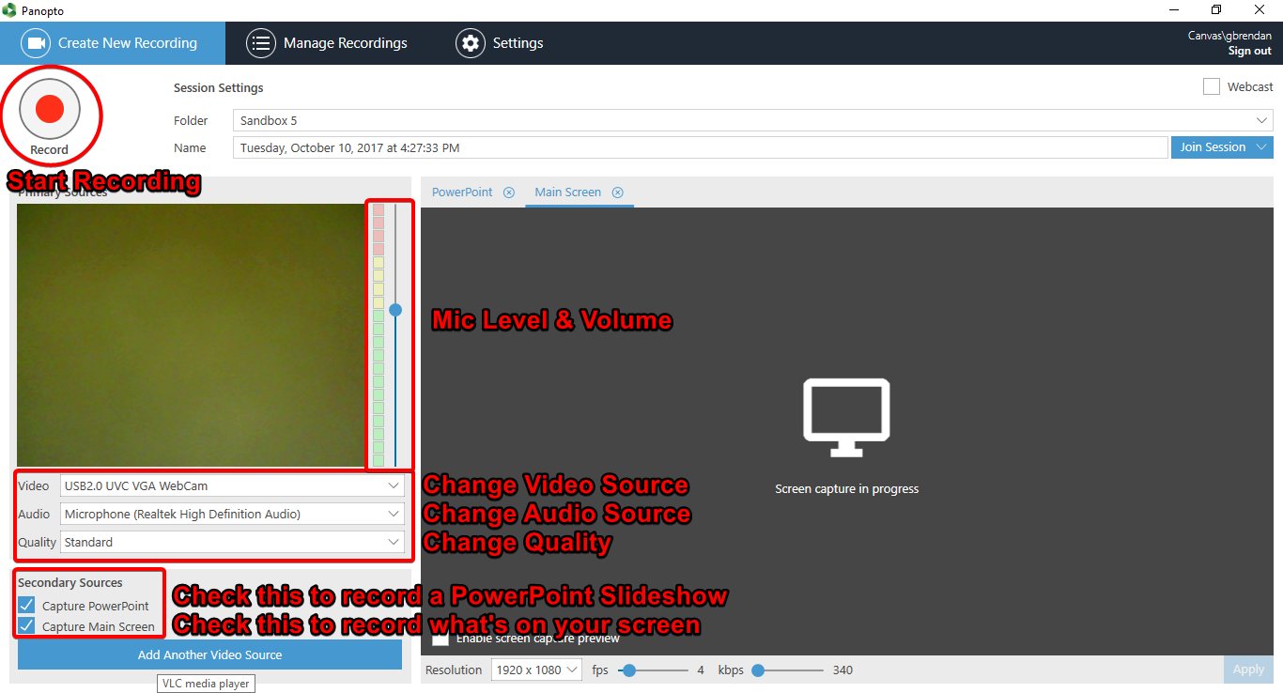Open the Audio source dropdown
This screenshot has width=1283, height=693.
[232, 515]
